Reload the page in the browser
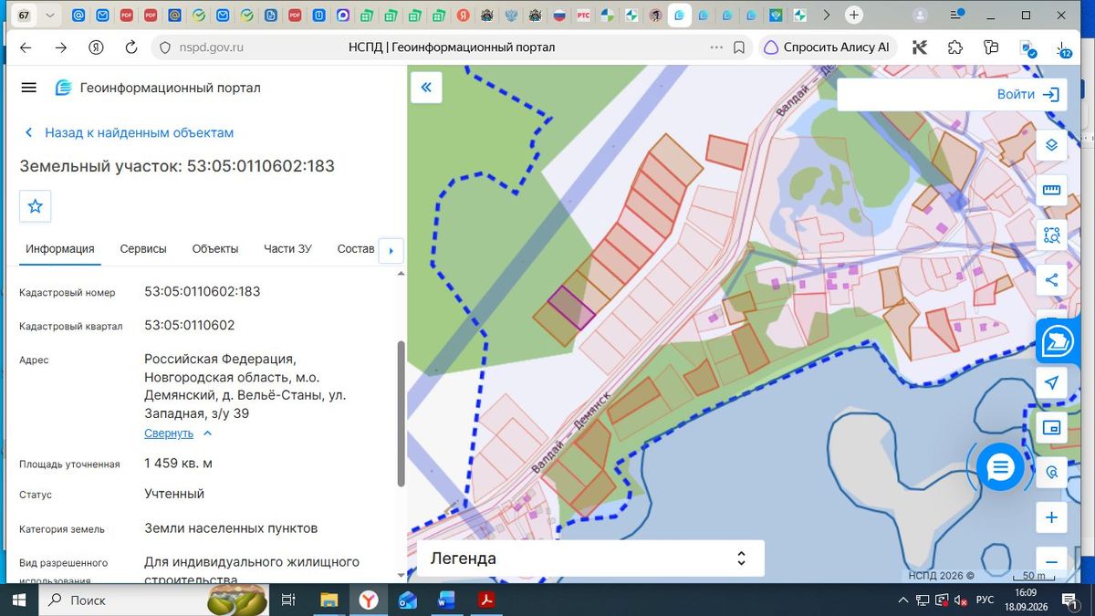 tap(130, 47)
